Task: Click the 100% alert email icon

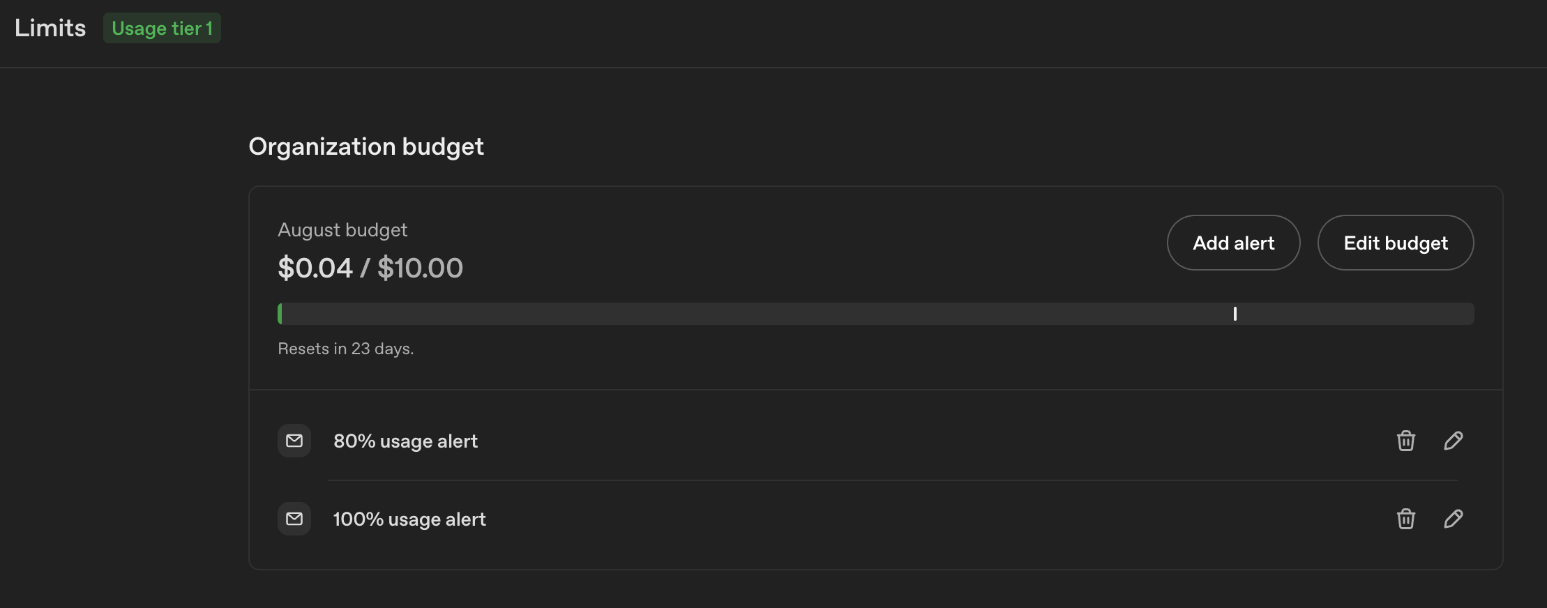Action: (294, 519)
